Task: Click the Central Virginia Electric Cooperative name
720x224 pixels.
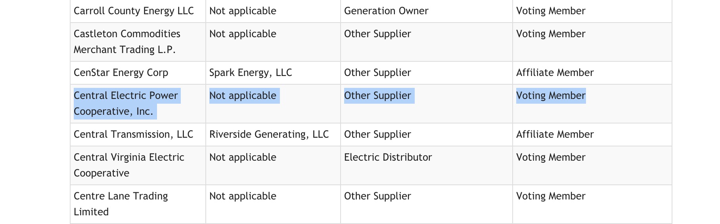Action: (129, 165)
